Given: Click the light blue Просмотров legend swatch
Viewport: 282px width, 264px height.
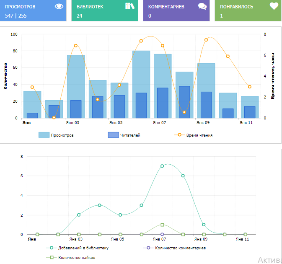Looking at the screenshot, I should click(44, 135).
